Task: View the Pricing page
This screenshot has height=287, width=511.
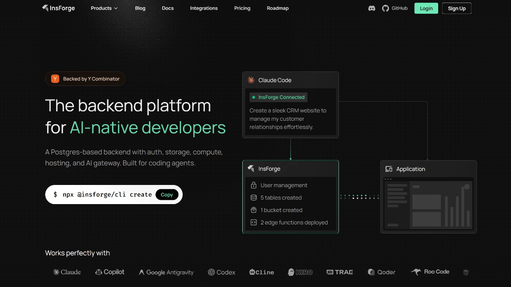Action: [242, 8]
